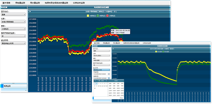Open calendar icon beside 结束时间 field
212x104 pixels.
109,78
